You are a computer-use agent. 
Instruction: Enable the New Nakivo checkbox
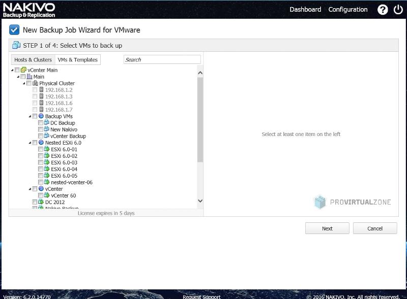[41, 129]
